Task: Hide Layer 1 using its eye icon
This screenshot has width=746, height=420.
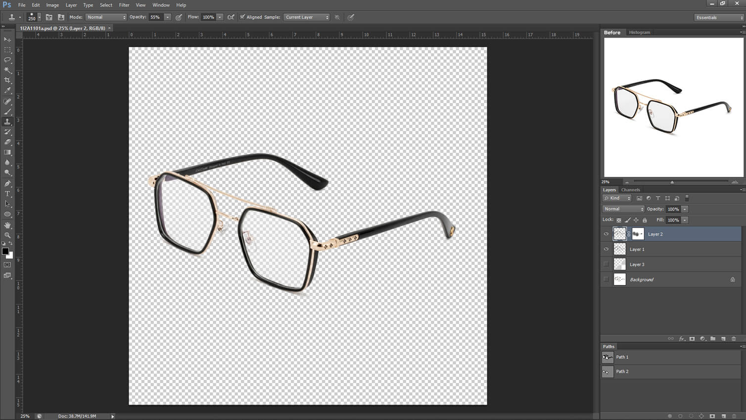Action: [x=606, y=249]
